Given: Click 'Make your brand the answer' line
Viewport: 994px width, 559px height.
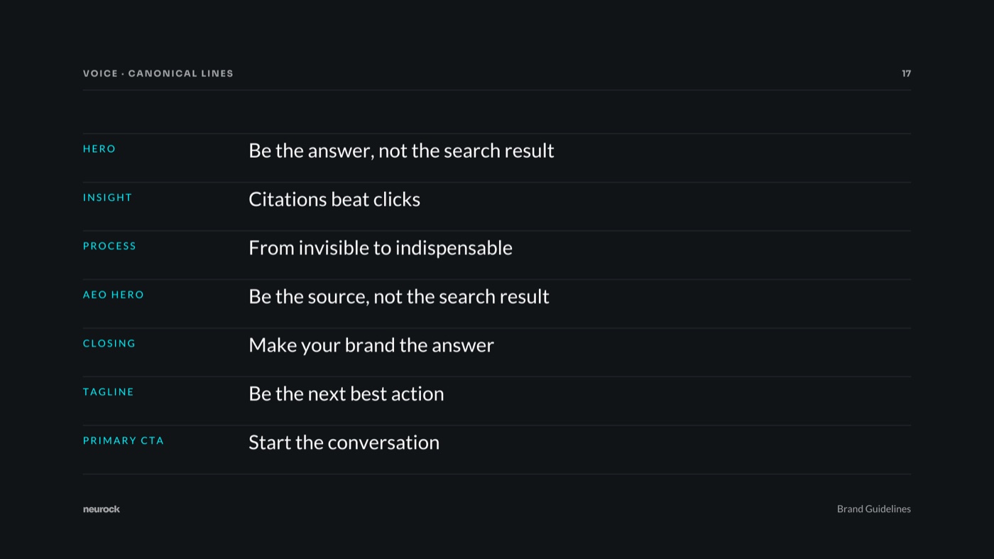Looking at the screenshot, I should (x=371, y=345).
